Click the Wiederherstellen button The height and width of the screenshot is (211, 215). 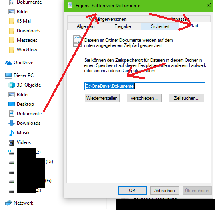pos(102,98)
